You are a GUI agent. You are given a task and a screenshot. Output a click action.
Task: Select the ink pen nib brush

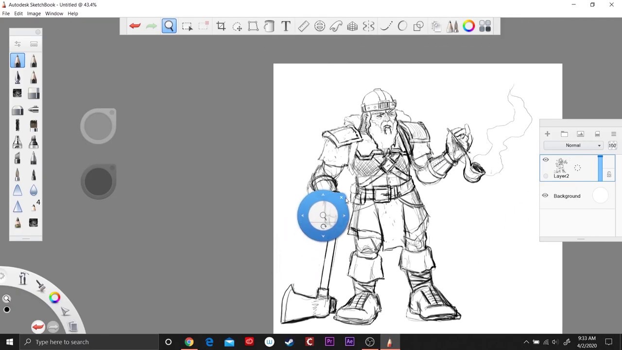pos(17,77)
